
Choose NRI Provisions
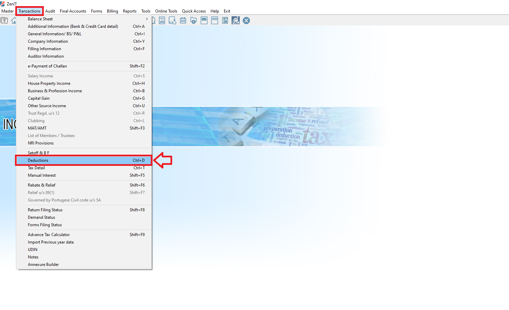click(84, 143)
